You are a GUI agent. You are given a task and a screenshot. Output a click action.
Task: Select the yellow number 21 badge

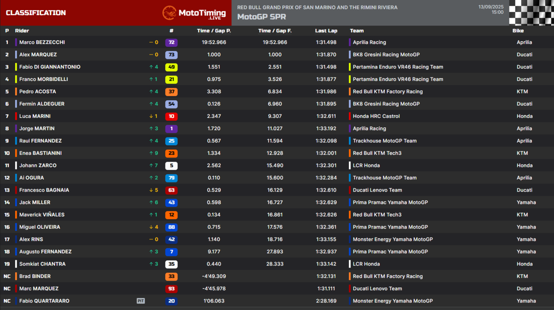pyautogui.click(x=171, y=80)
